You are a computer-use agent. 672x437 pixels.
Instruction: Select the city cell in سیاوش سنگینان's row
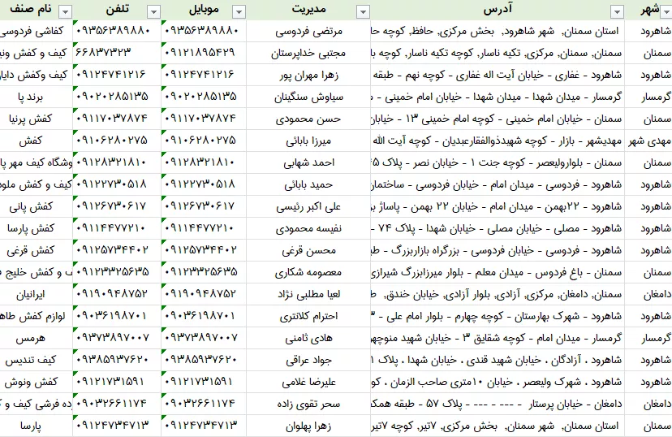coord(648,97)
